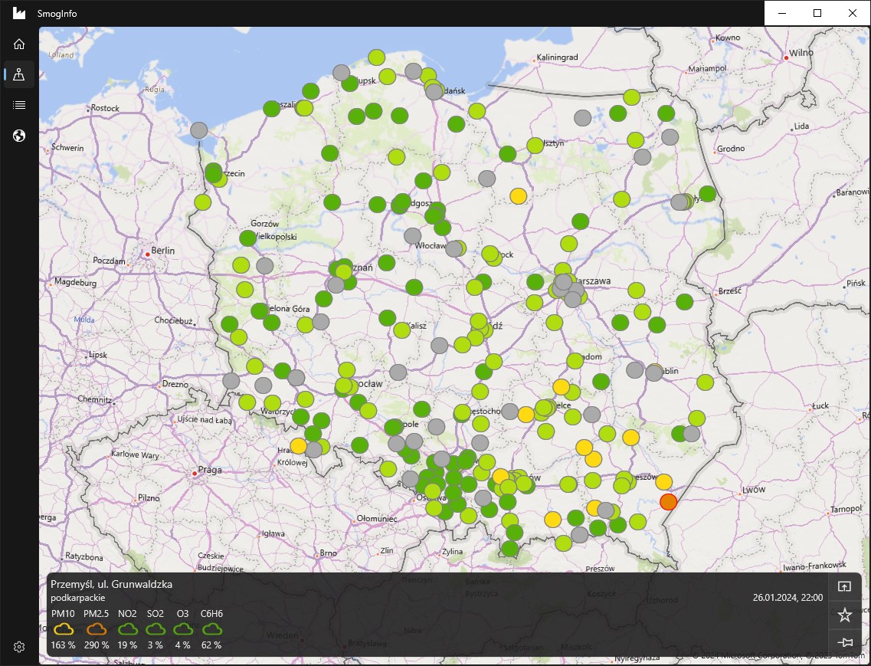The height and width of the screenshot is (666, 871).
Task: Maximize the SmogInfo window
Action: 817,13
